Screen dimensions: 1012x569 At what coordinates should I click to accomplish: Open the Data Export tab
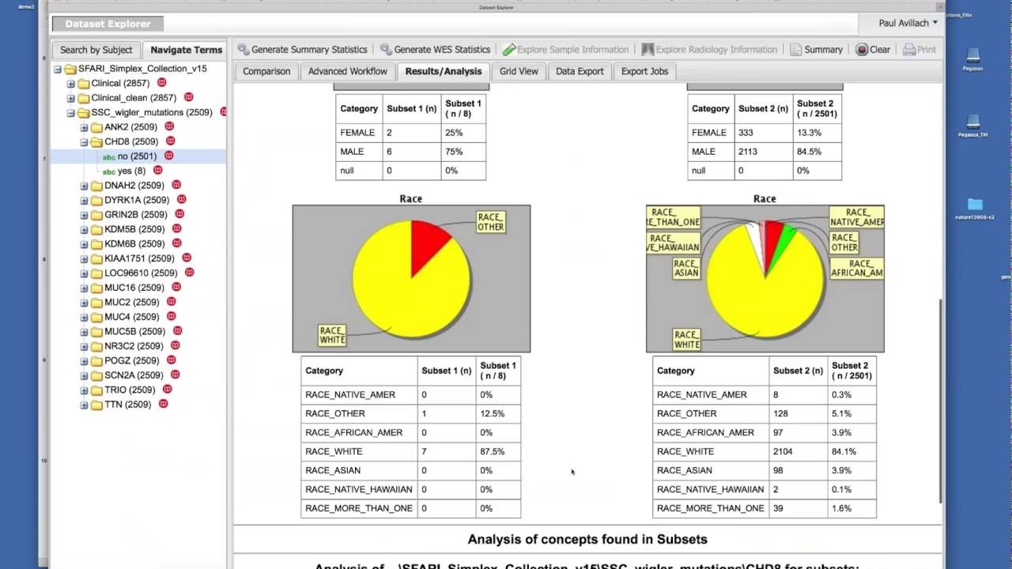click(x=580, y=71)
